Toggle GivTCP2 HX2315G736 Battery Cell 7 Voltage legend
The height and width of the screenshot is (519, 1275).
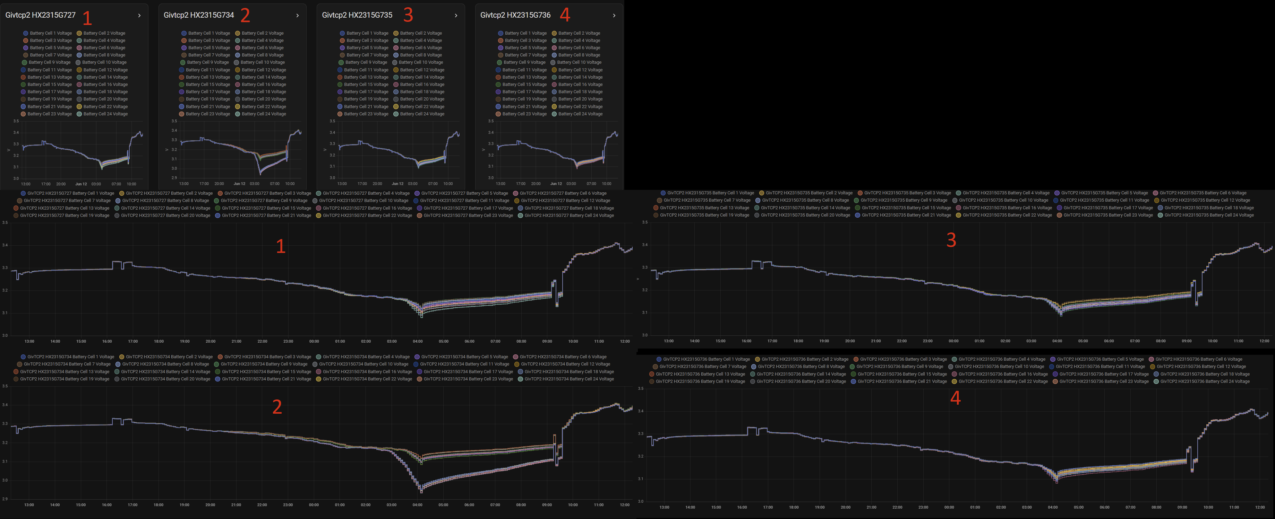[699, 366]
